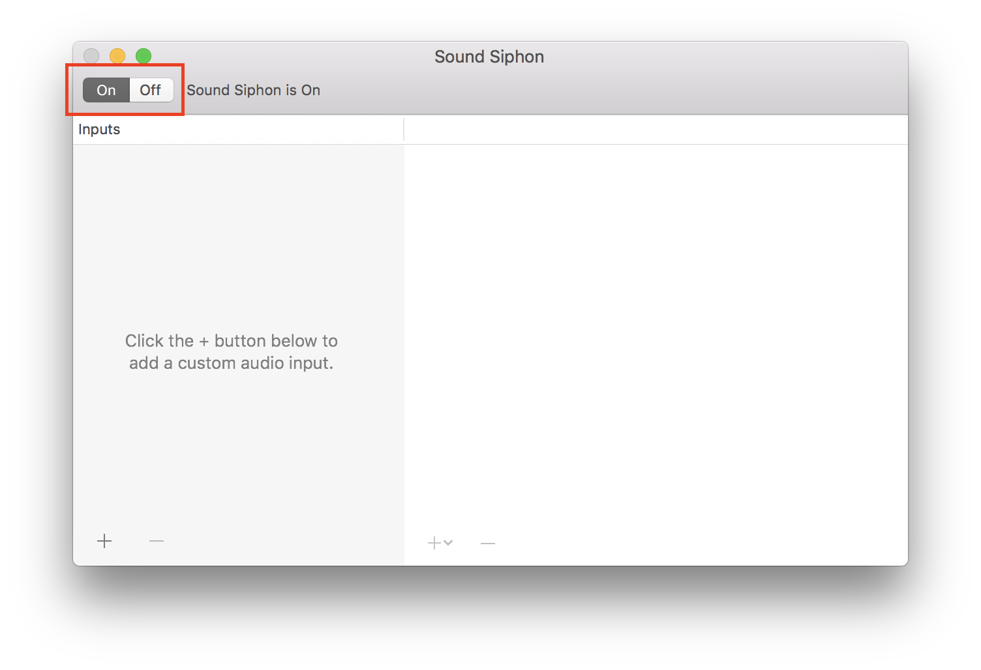Screen dimensions: 981x670
Task: Zoom window using the green button
Action: 143,56
